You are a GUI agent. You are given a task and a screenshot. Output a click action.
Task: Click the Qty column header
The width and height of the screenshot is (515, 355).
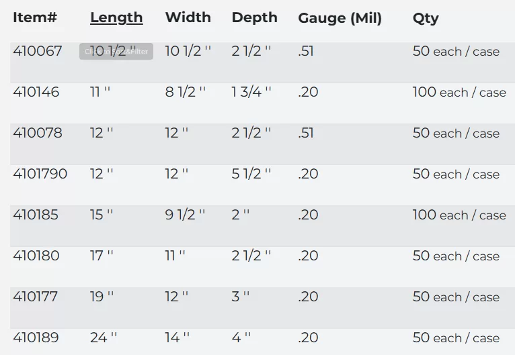click(426, 19)
